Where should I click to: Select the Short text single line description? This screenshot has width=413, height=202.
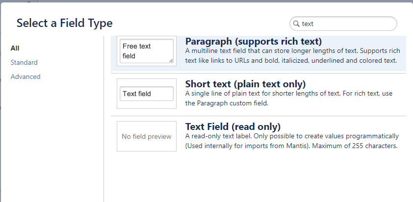pyautogui.click(x=289, y=98)
